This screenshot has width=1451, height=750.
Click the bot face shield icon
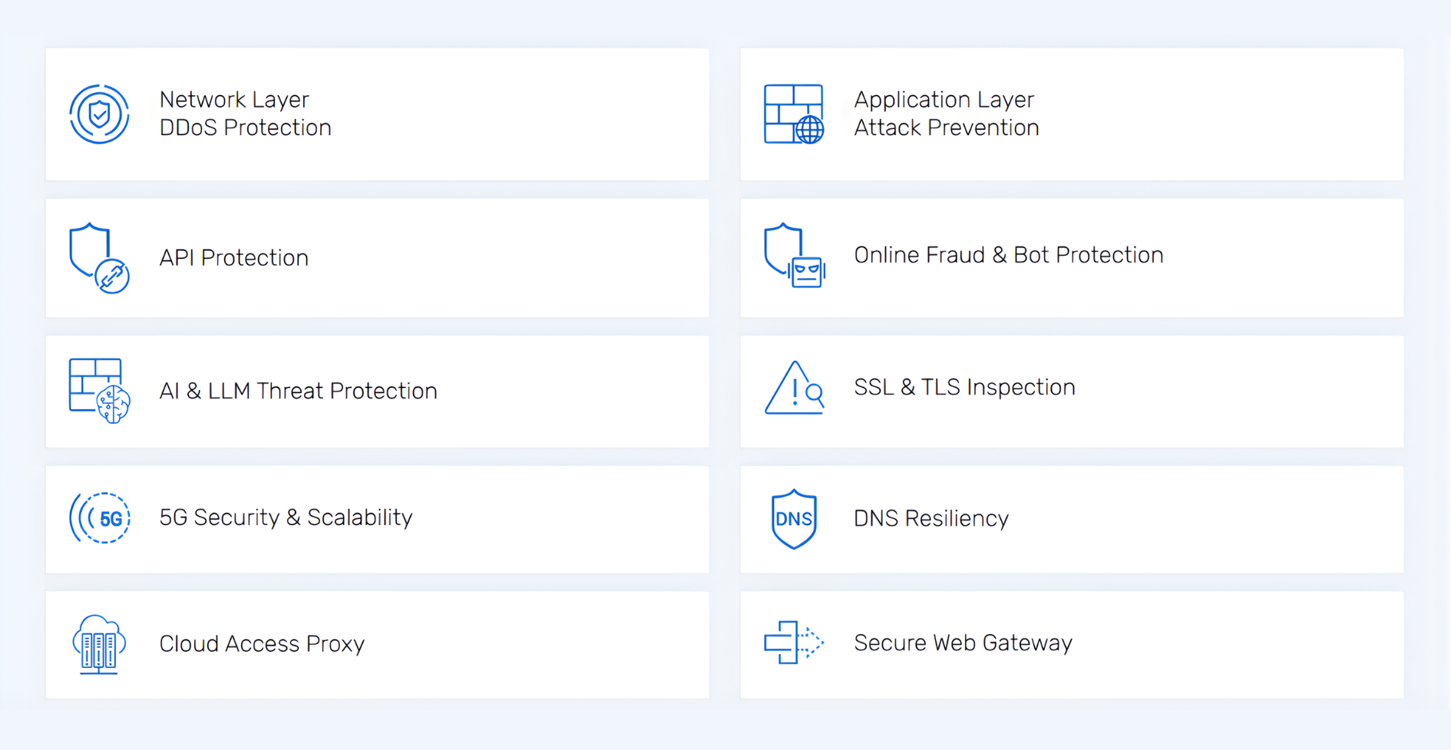[794, 256]
